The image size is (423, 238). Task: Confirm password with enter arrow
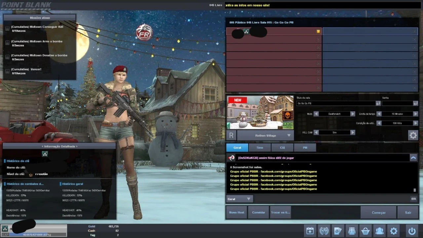click(x=415, y=103)
